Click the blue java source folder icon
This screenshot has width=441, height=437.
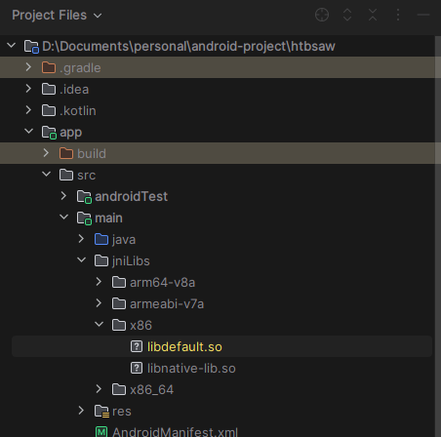101,239
